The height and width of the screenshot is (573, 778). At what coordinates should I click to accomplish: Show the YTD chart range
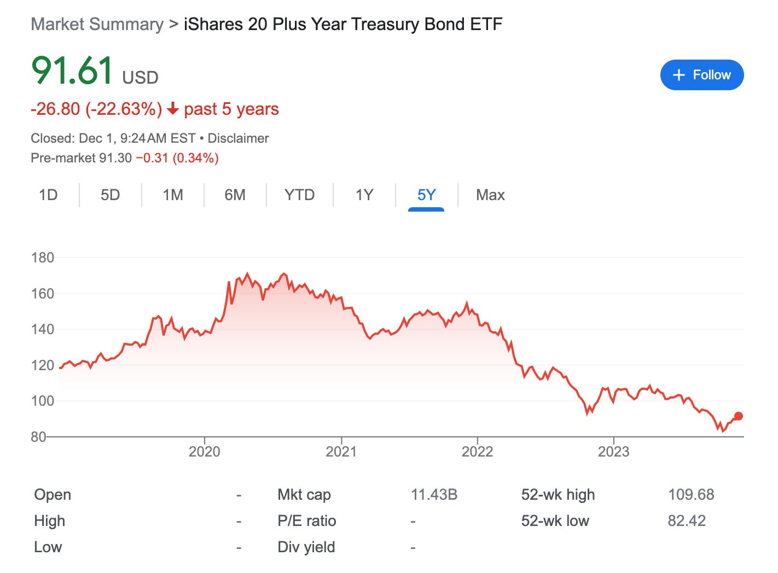pyautogui.click(x=299, y=195)
